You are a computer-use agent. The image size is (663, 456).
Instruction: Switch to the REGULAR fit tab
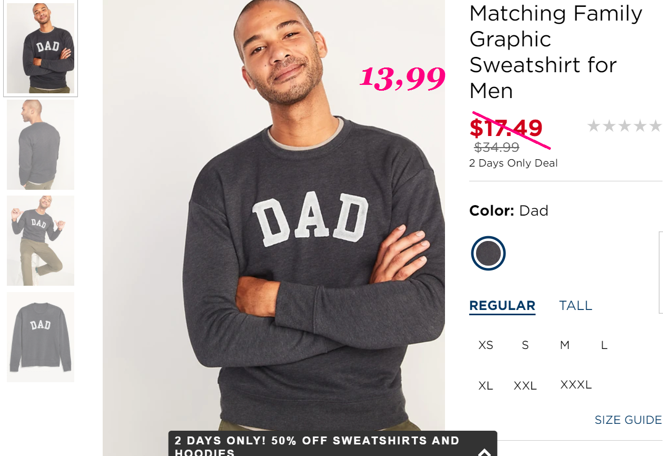pos(502,306)
